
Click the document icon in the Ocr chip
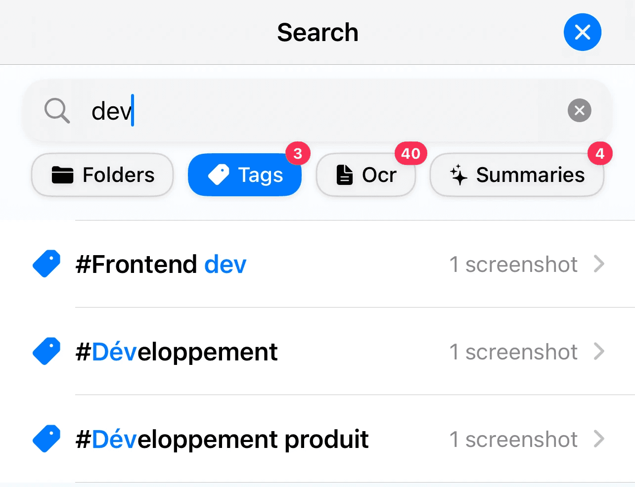pos(345,175)
